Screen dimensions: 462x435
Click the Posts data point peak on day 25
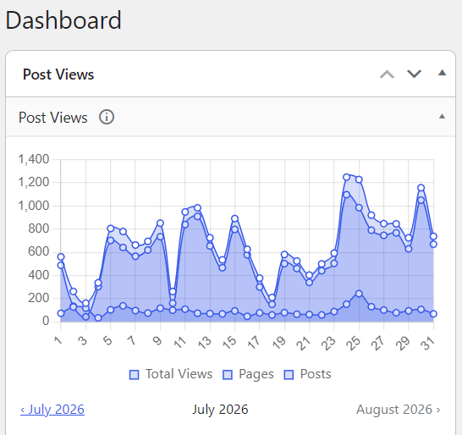click(359, 294)
